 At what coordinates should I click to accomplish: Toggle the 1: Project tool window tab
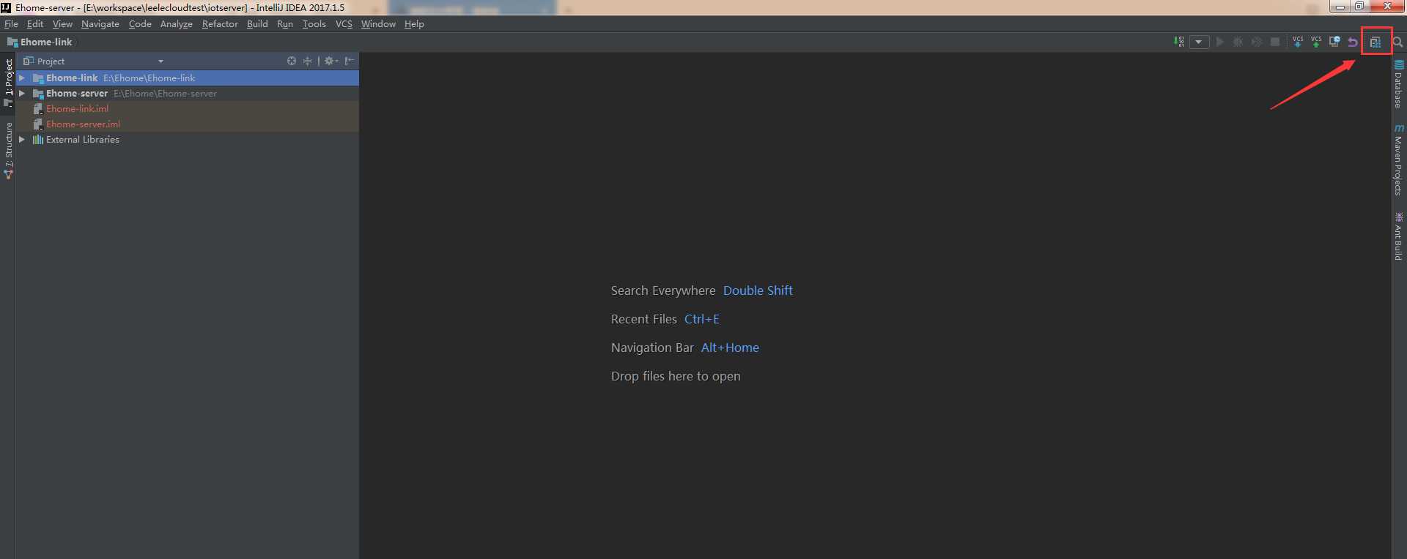8,83
